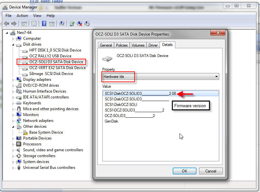Open the Action menu
The image size is (260, 192).
(x=22, y=16)
